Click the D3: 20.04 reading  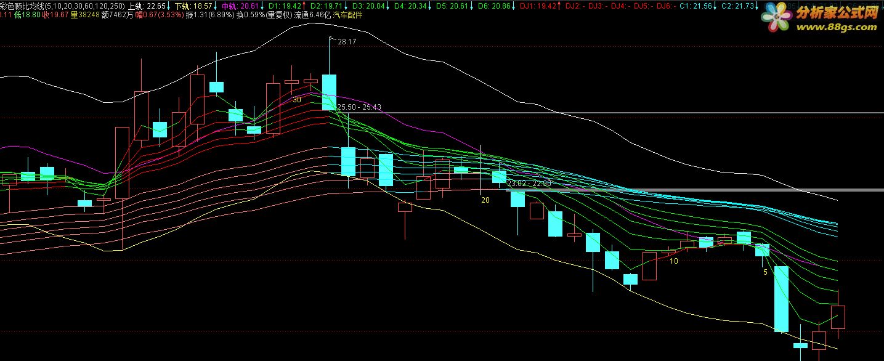coord(370,6)
